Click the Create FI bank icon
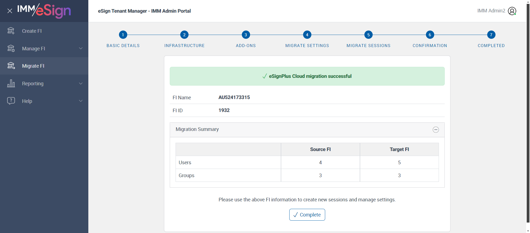Viewport: 530px width, 233px height. coord(11,31)
